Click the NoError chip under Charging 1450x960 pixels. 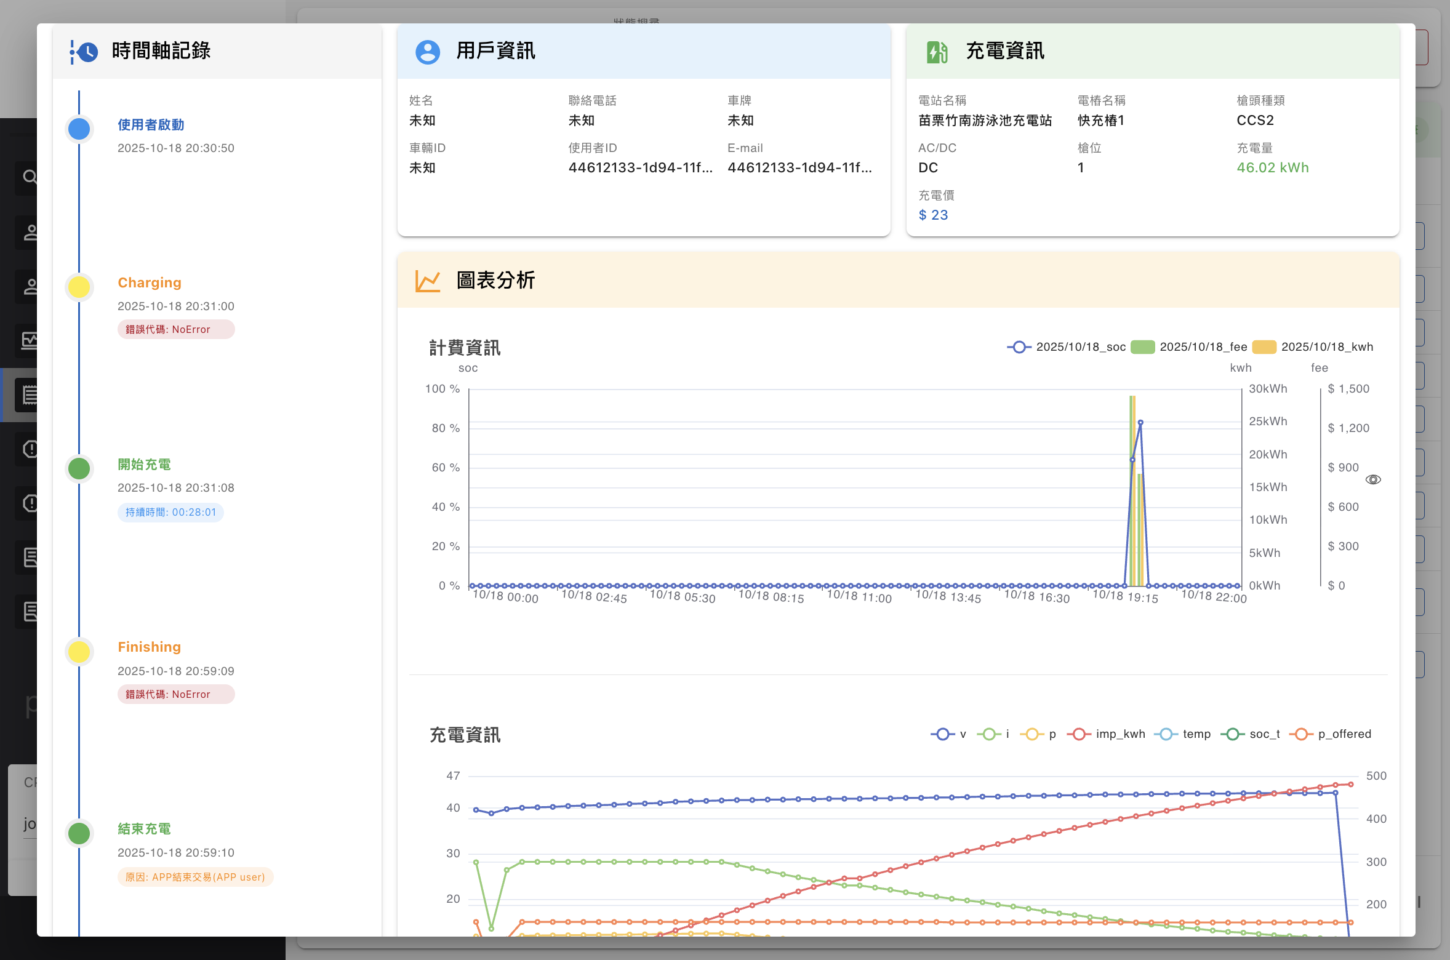pos(176,329)
